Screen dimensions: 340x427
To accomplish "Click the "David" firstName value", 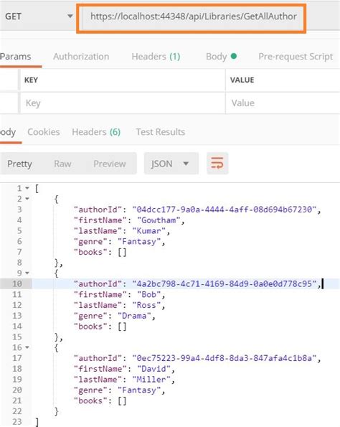I will (x=154, y=369).
